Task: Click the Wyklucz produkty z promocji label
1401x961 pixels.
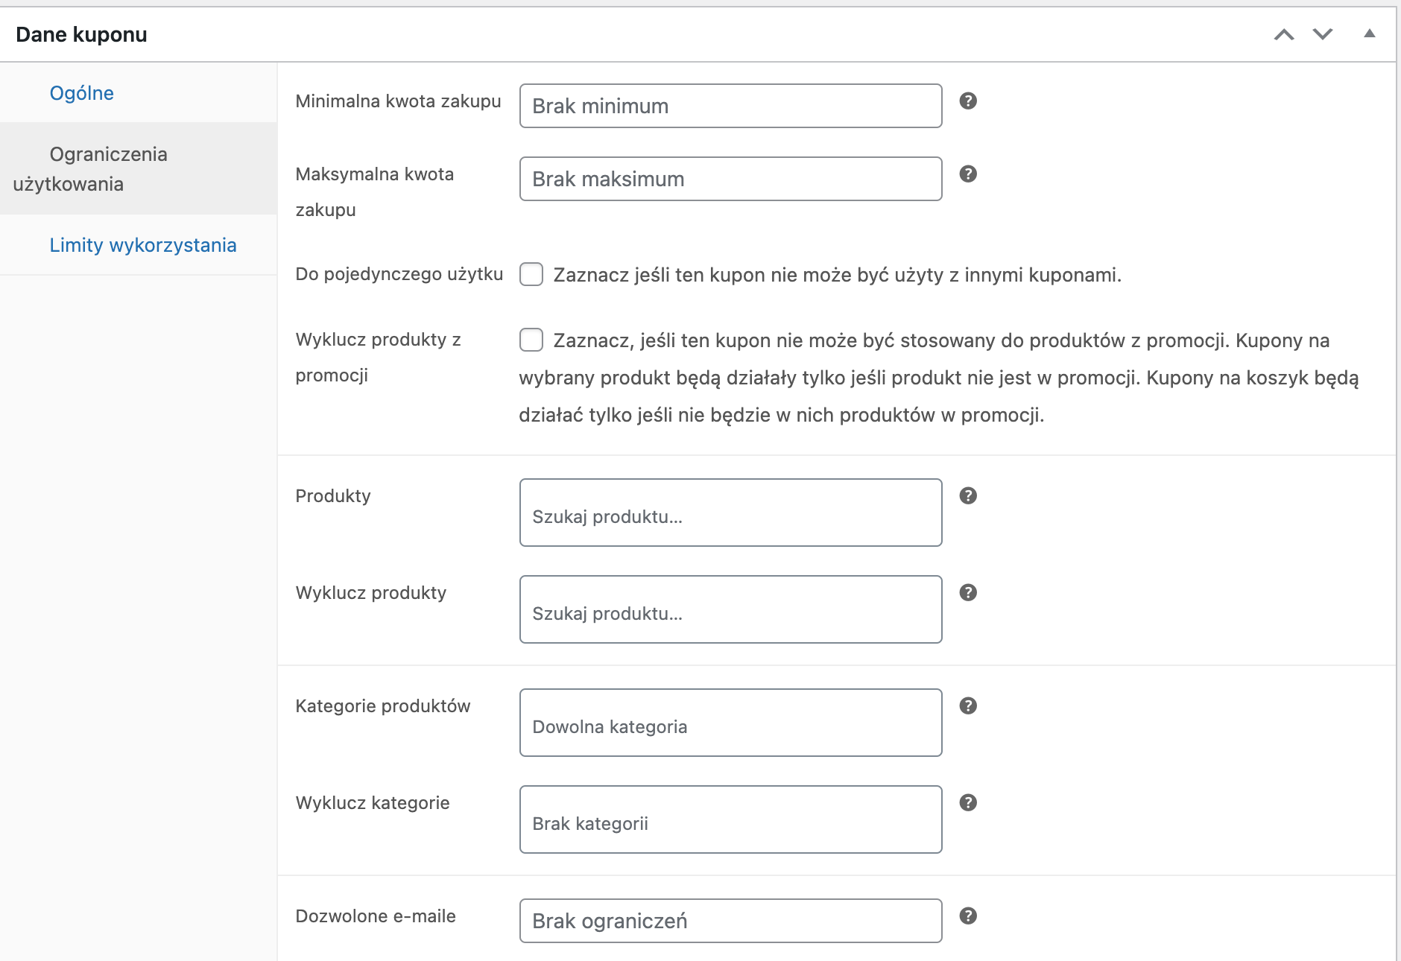Action: pos(378,358)
